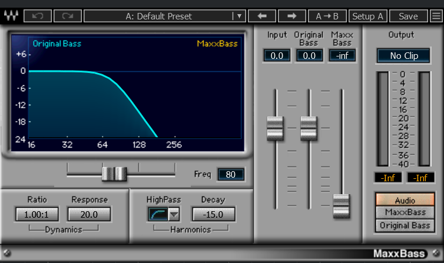Image resolution: width=444 pixels, height=263 pixels.
Task: Click the right output level meter
Action: pyautogui.click(x=424, y=119)
